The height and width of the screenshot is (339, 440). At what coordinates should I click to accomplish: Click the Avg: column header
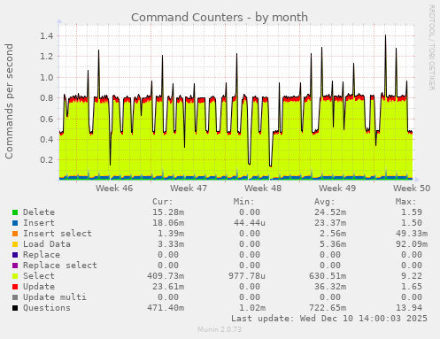tap(325, 202)
